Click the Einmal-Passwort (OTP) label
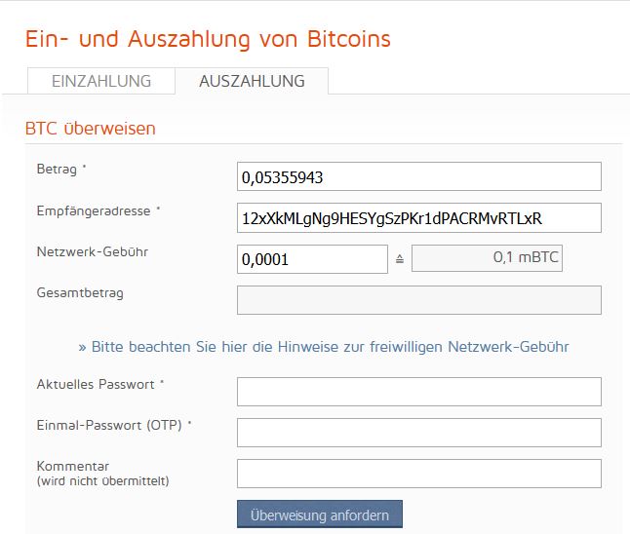Viewport: 630px width, 534px height. click(x=109, y=425)
